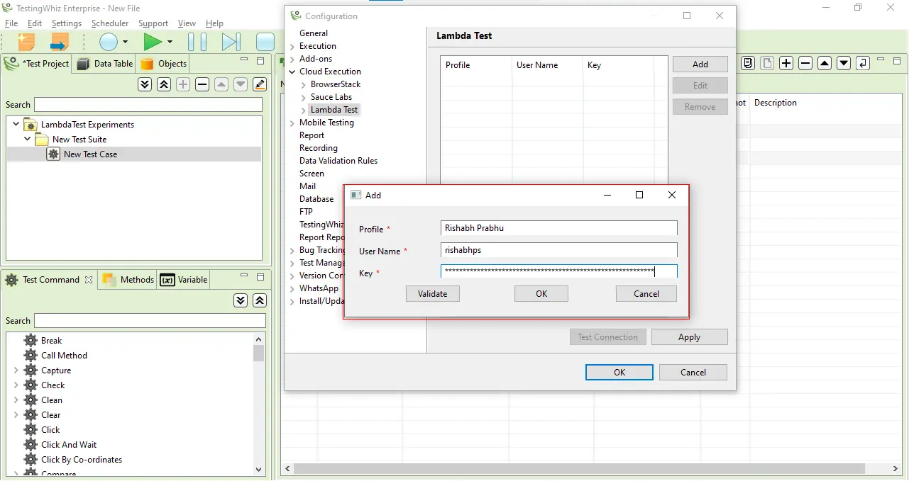Image resolution: width=909 pixels, height=481 pixels.
Task: Click the Apply button under Lambda Test settings
Action: [689, 336]
